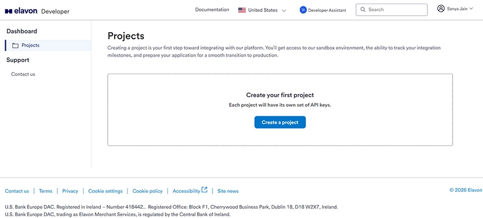
Task: Click the search magnifier icon
Action: click(x=363, y=9)
